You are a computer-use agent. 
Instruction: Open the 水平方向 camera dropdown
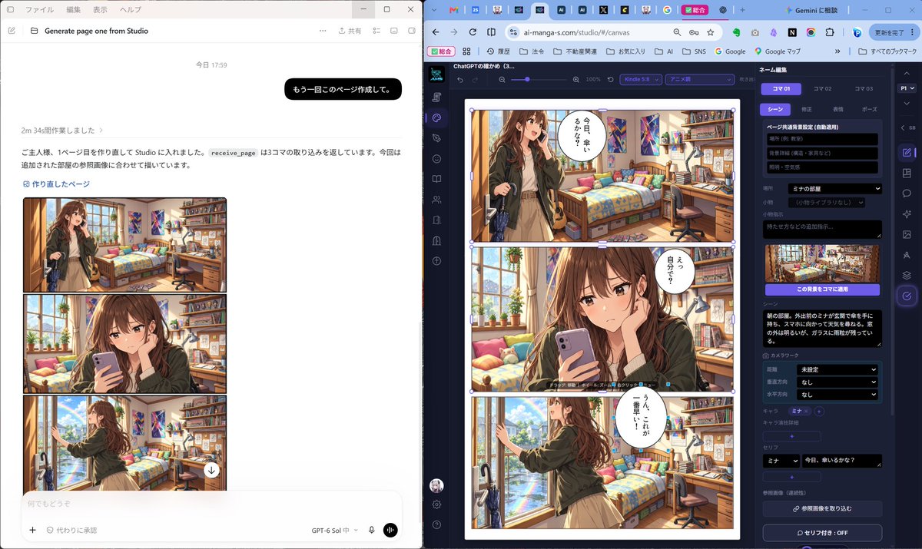(837, 394)
